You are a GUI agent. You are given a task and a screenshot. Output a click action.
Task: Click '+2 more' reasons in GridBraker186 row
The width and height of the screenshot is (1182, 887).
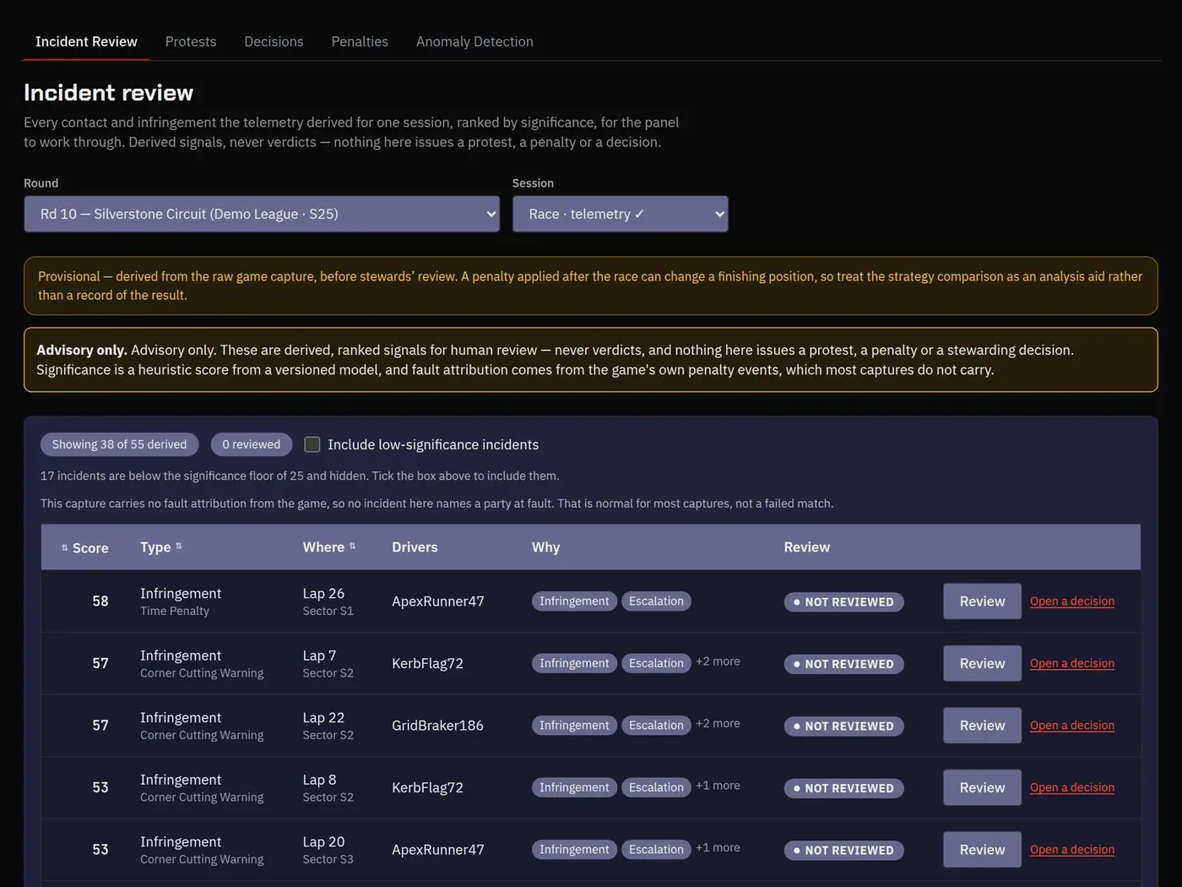(x=718, y=723)
